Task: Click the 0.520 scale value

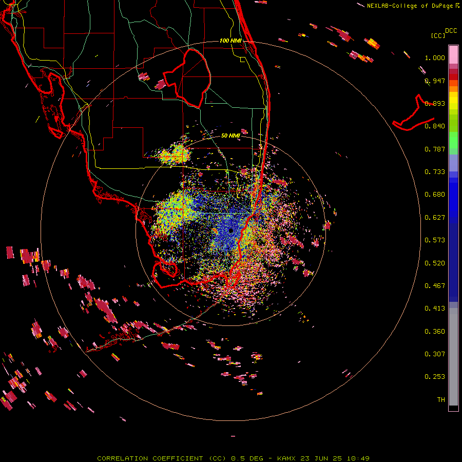Action: click(435, 263)
